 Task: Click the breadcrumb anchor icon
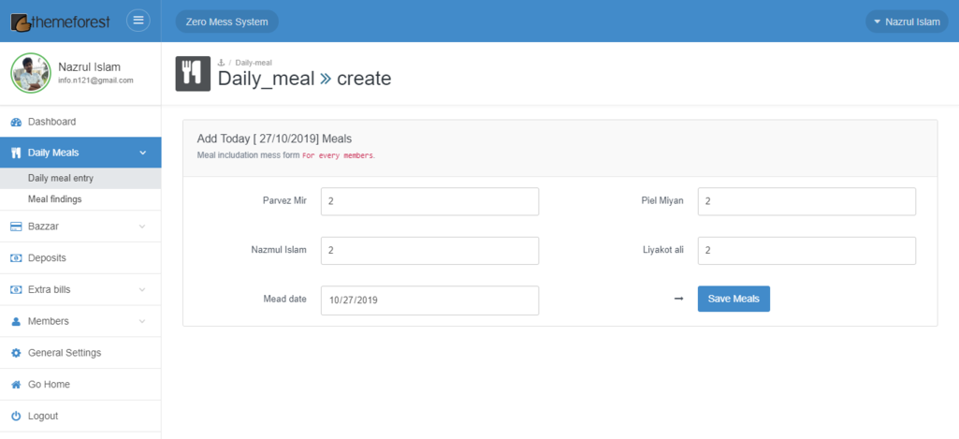(x=222, y=63)
